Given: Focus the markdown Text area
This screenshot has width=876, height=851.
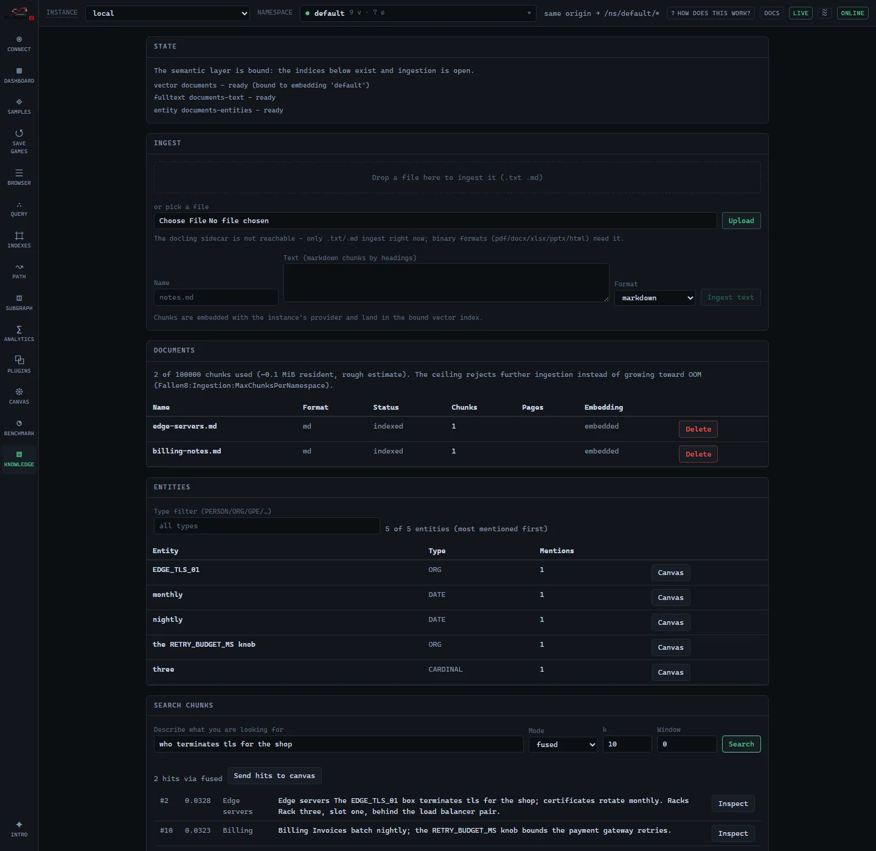Looking at the screenshot, I should (447, 283).
